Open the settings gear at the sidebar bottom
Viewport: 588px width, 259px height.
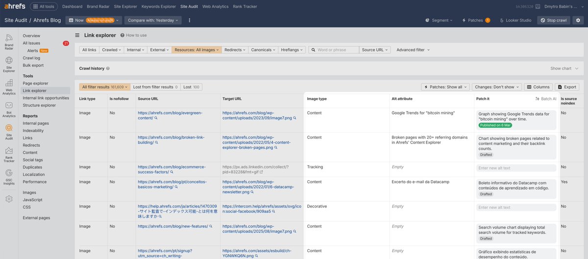[9, 199]
